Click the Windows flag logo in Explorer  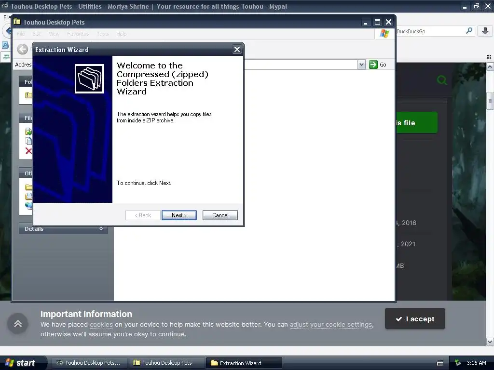pyautogui.click(x=384, y=33)
